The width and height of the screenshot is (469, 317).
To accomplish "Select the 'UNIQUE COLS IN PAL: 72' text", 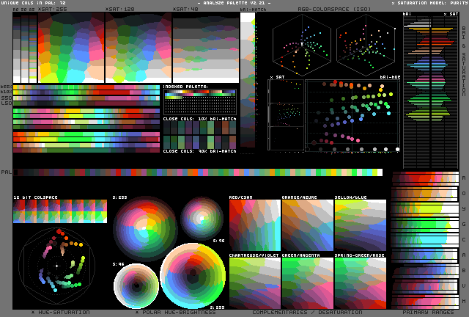I will [33, 3].
